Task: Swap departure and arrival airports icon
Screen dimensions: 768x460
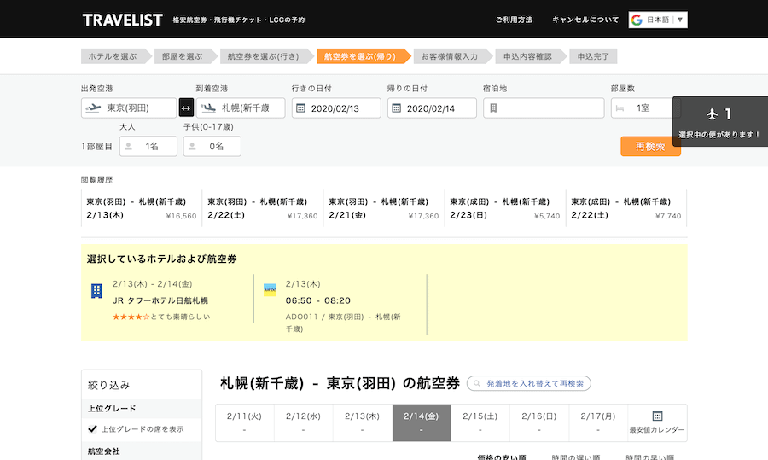Action: click(x=186, y=108)
